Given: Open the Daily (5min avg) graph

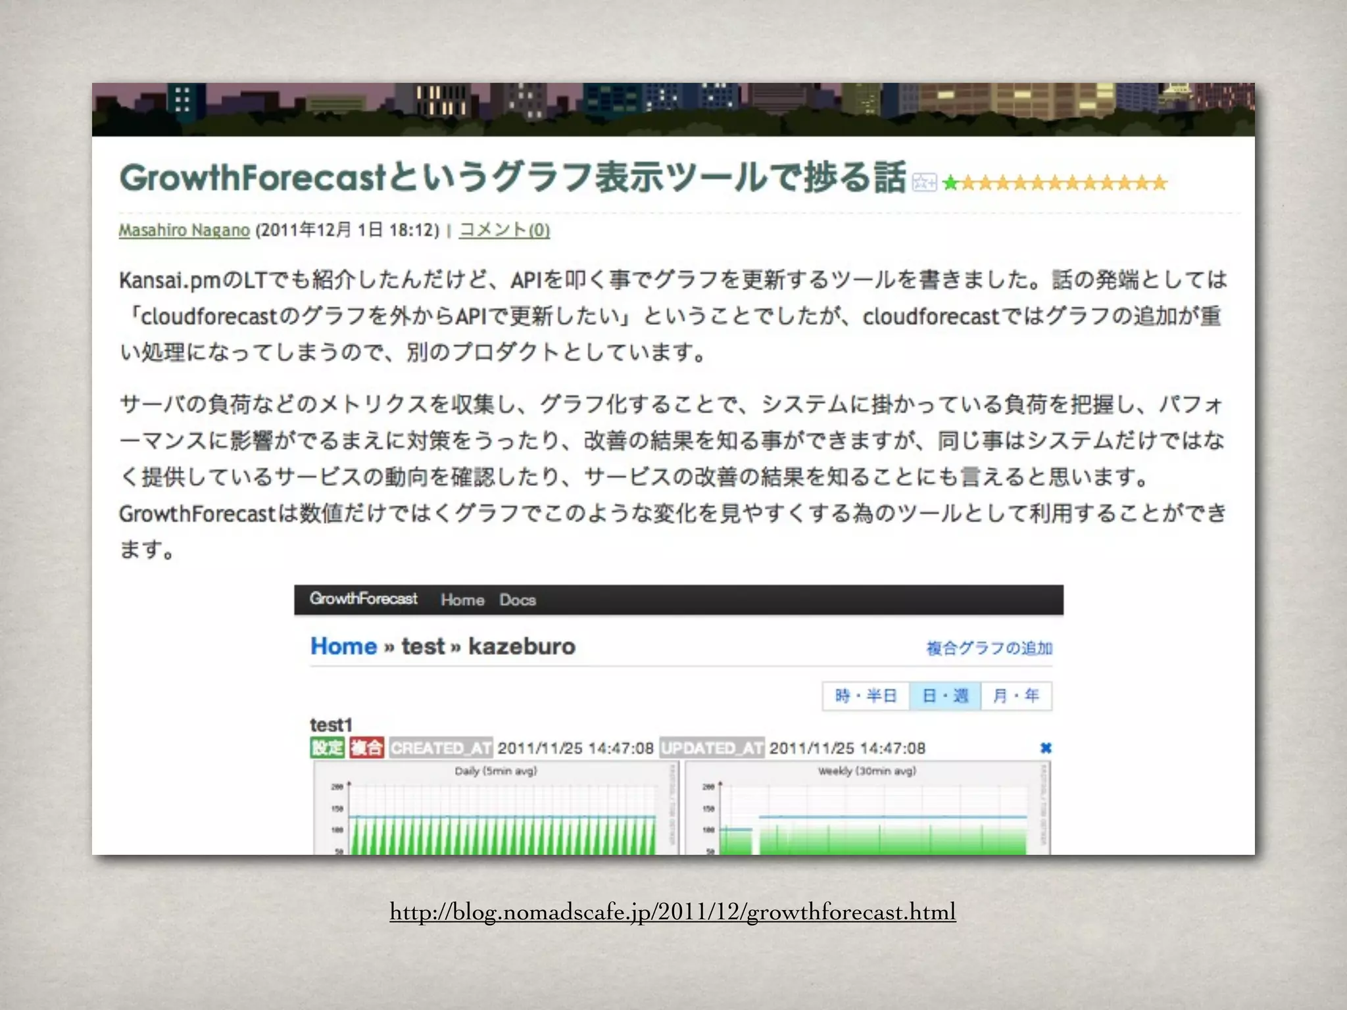Looking at the screenshot, I should [x=496, y=809].
